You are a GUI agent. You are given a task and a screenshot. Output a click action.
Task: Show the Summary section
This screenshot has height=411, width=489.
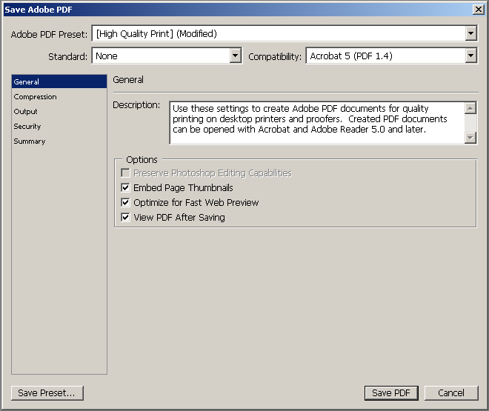[59, 141]
